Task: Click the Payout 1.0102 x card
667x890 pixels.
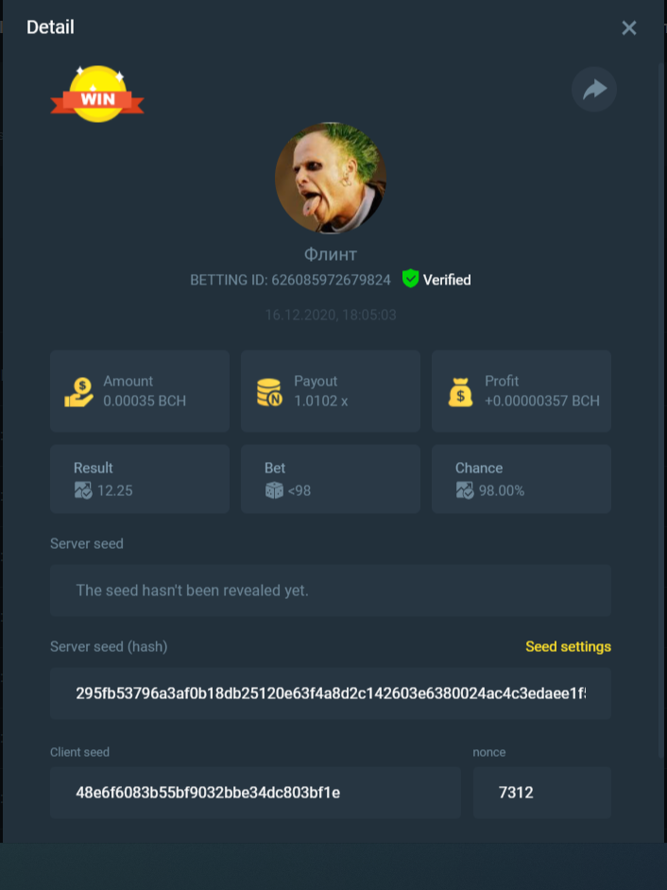Action: 331,391
